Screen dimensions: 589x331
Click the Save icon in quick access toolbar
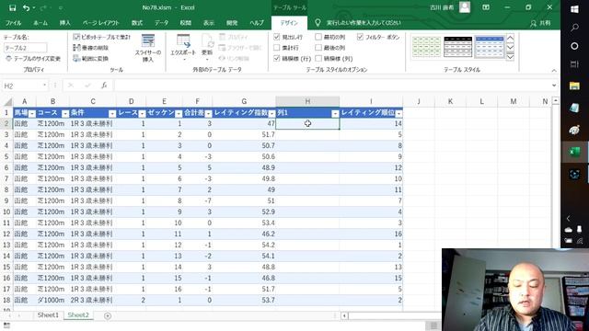point(12,7)
